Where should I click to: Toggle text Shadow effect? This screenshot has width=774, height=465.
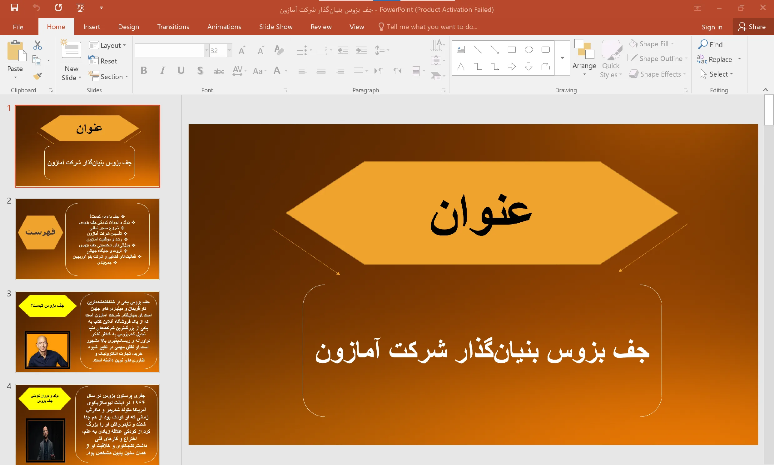pos(200,70)
